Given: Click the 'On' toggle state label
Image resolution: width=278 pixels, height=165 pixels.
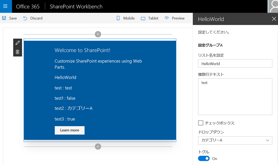Looking at the screenshot, I should tap(214, 158).
